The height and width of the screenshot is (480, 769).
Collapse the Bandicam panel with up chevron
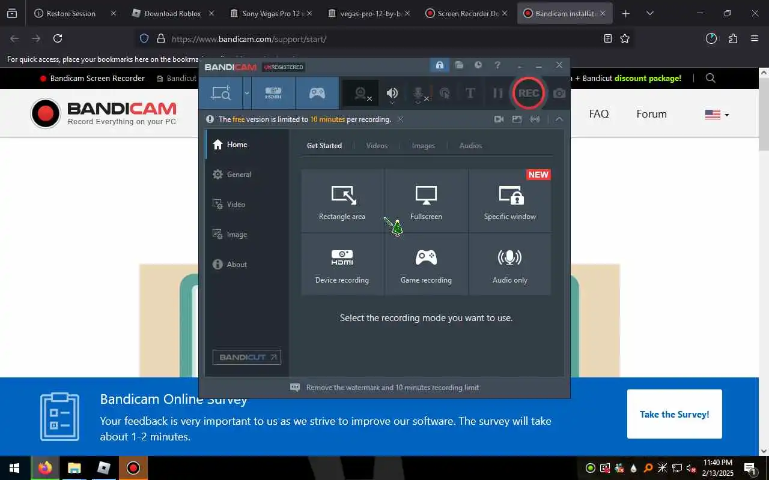[559, 119]
